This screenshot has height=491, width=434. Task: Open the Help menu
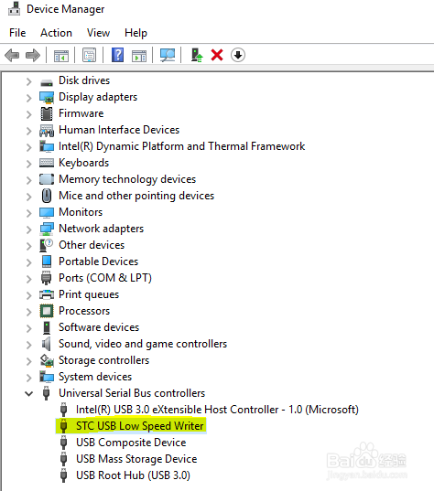136,33
